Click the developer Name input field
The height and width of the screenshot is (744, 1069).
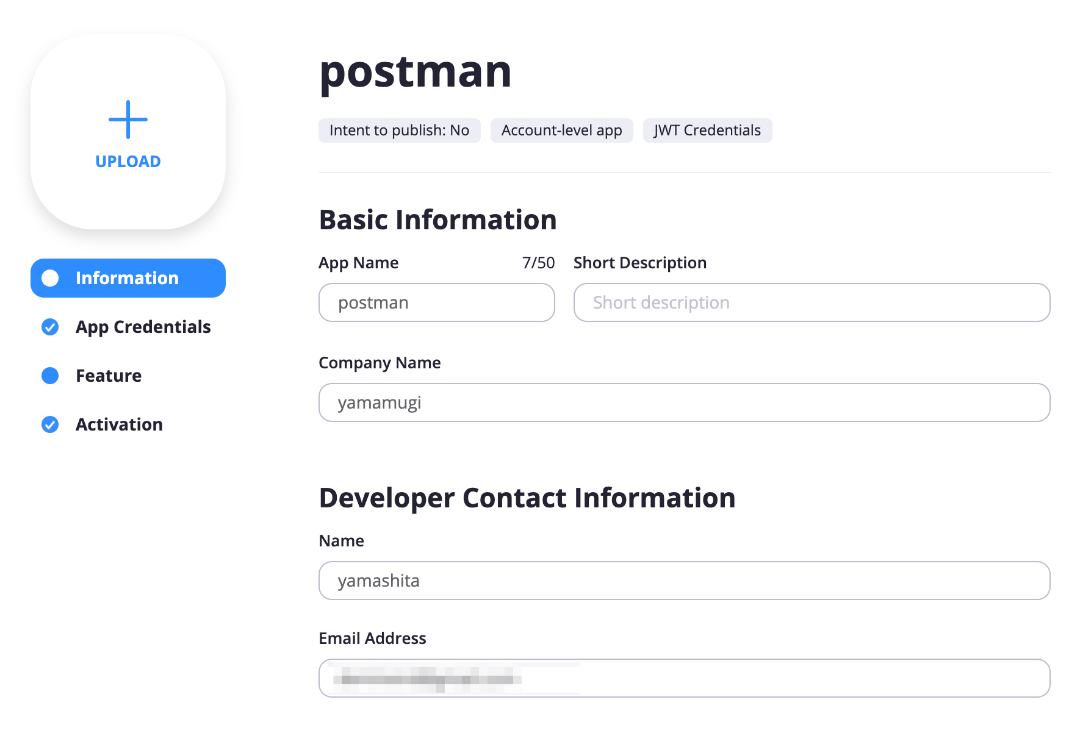pos(685,581)
